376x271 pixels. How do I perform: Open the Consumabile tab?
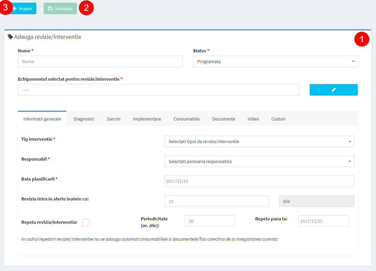(186, 119)
